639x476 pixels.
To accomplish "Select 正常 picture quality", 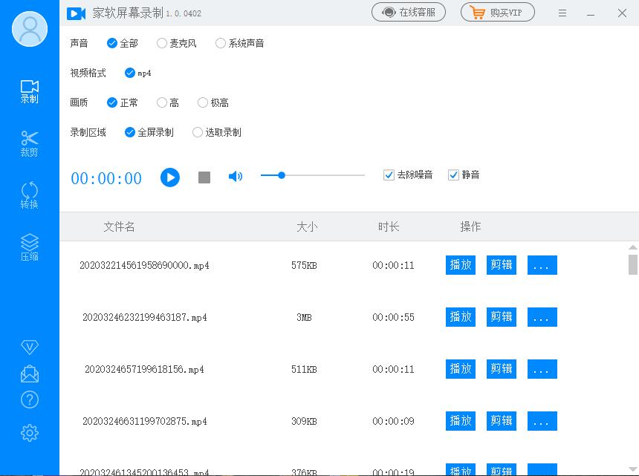I will pyautogui.click(x=123, y=102).
